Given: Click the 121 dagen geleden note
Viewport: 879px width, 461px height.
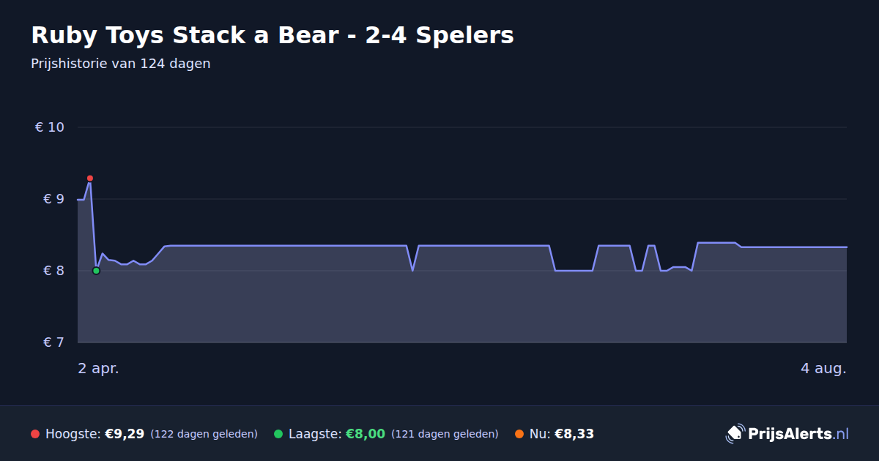Looking at the screenshot, I should [x=445, y=434].
